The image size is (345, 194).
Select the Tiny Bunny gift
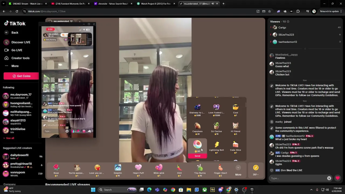point(200,170)
